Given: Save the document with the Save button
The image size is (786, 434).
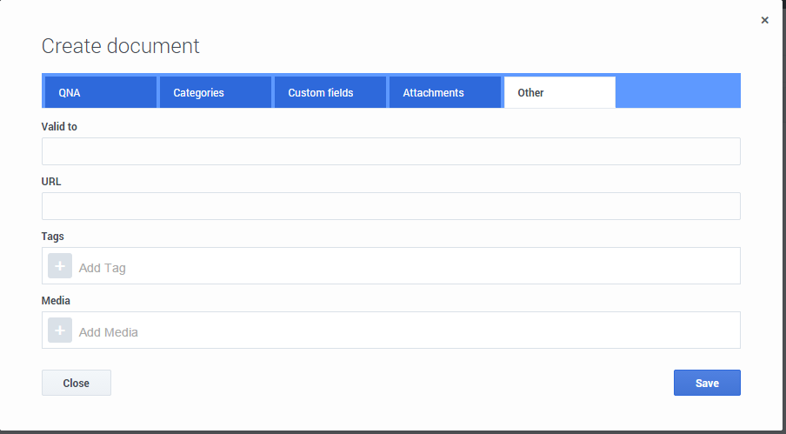Looking at the screenshot, I should pyautogui.click(x=707, y=383).
